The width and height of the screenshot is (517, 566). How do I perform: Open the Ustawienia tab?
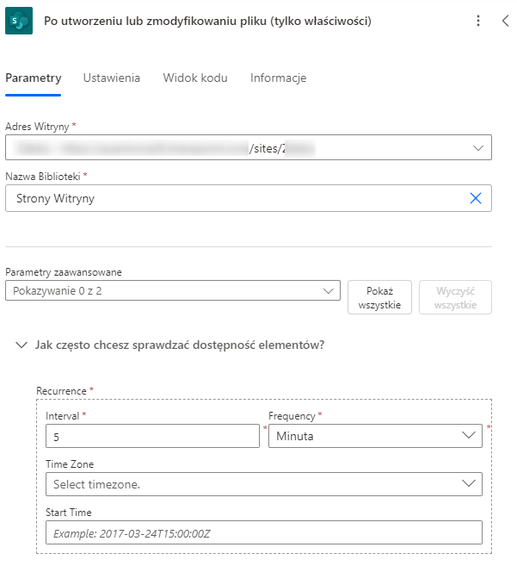[112, 78]
